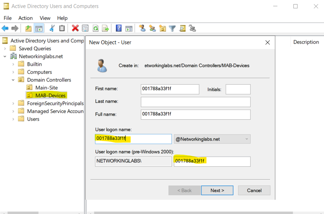Image resolution: width=324 pixels, height=214 pixels.
Task: Click the Find objects toolbar icon
Action: pos(182,28)
